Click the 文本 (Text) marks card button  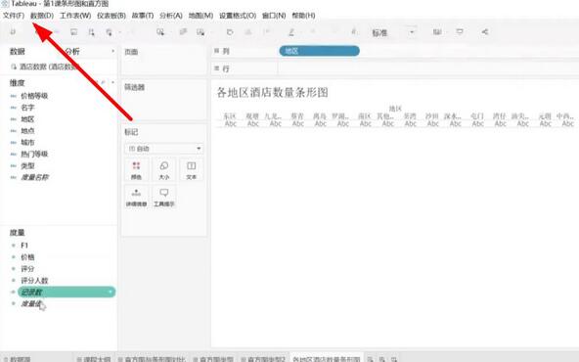point(192,170)
